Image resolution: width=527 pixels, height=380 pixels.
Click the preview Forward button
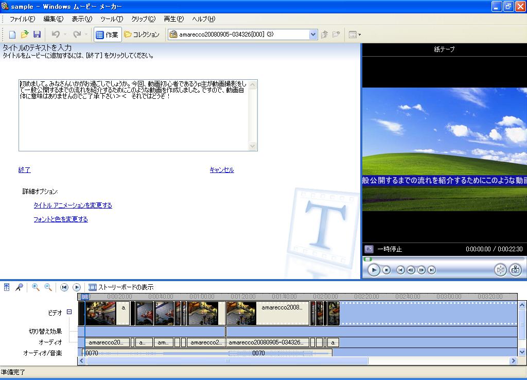(432, 270)
